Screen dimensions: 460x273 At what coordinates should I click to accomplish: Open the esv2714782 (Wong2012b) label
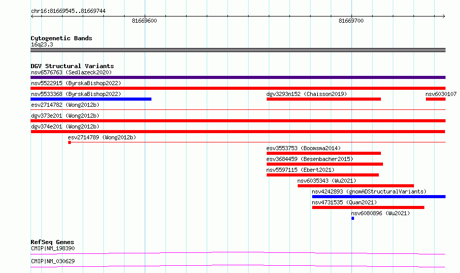coord(65,105)
